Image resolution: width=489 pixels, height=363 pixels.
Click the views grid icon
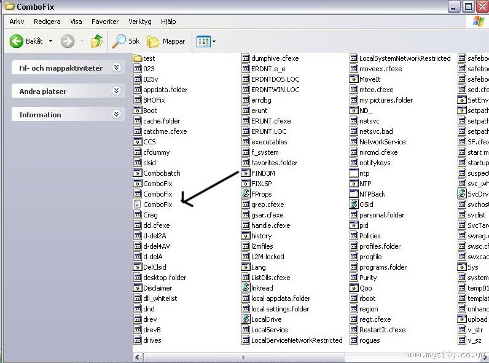pos(203,41)
